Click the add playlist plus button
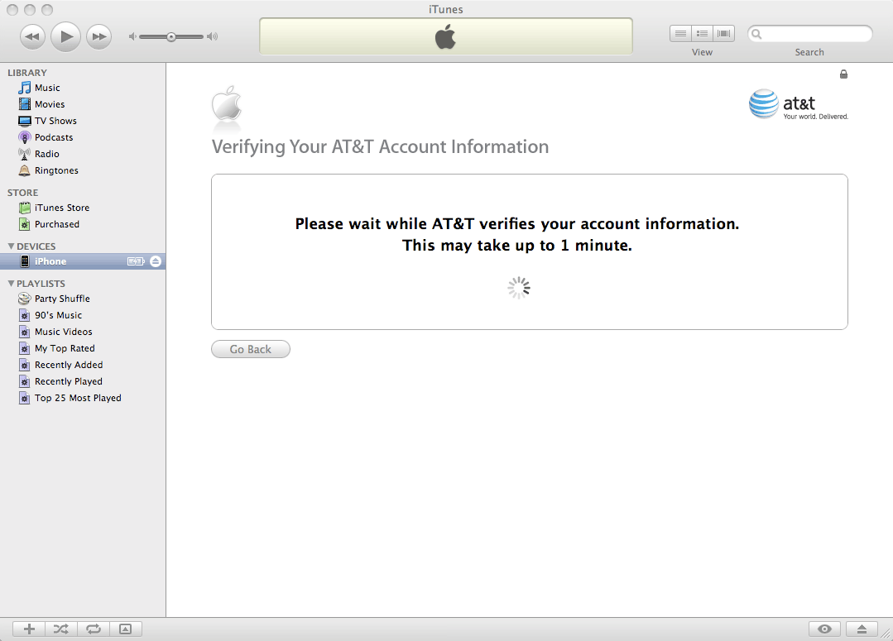 coord(29,629)
